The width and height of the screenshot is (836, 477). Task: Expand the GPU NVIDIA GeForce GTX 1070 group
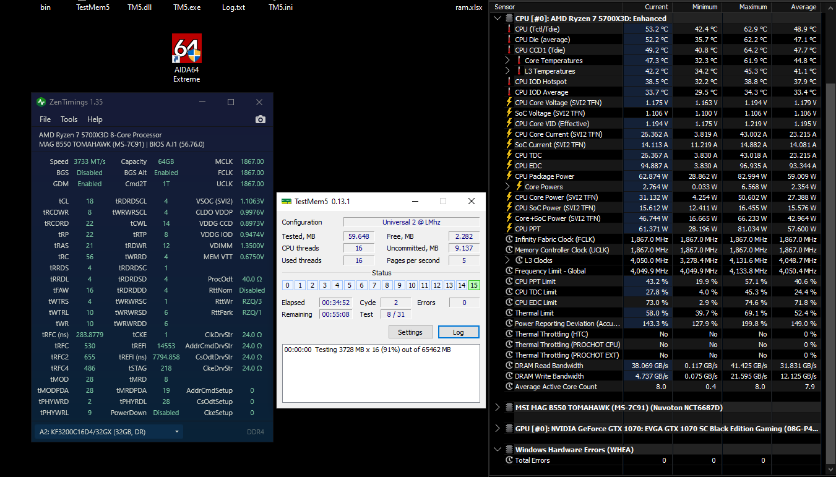(498, 429)
